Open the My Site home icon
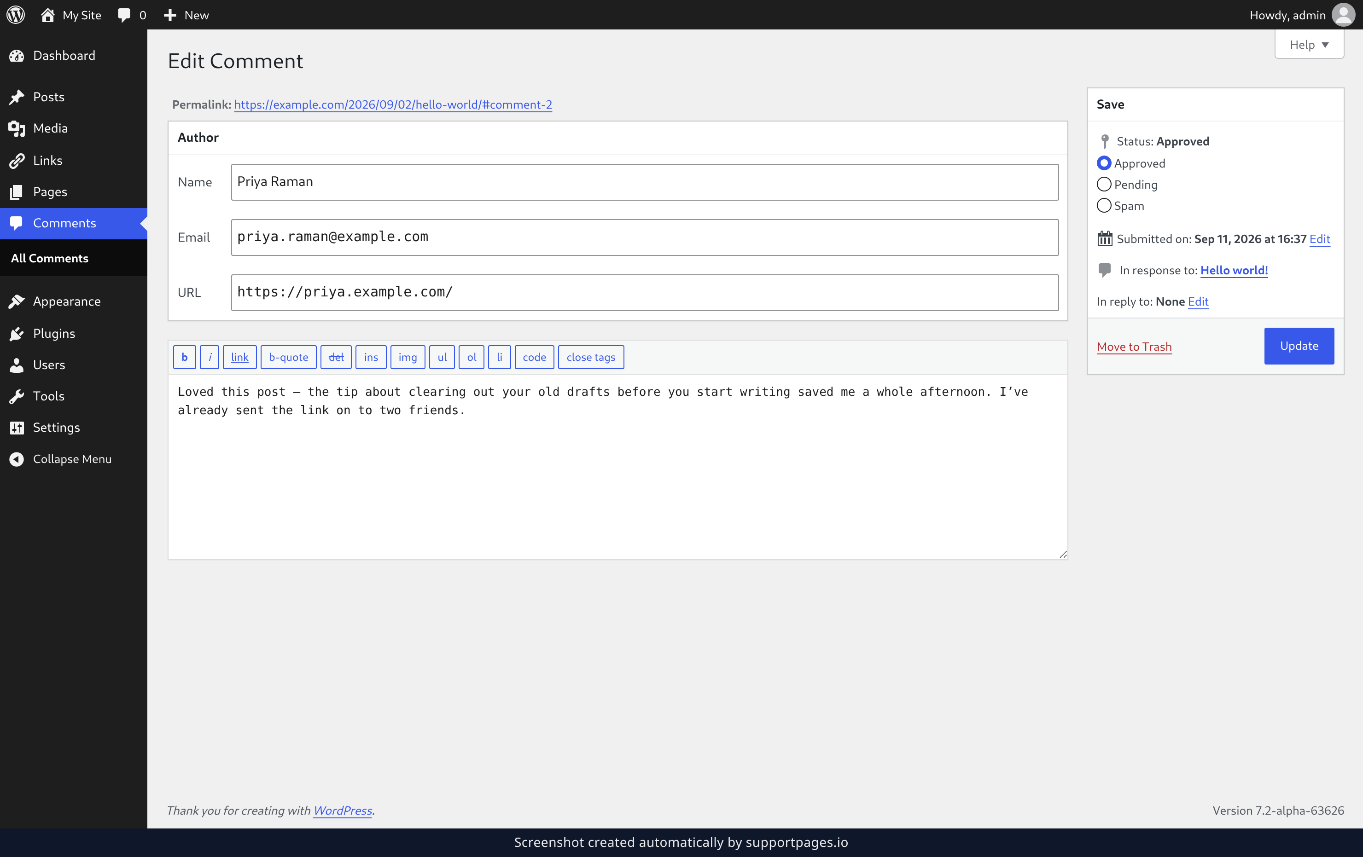Screen dimensions: 1363x857 pyautogui.click(x=47, y=15)
